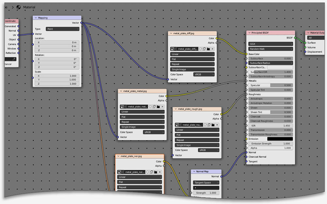The width and height of the screenshot is (327, 204).
Task: Unlink image with X on metal_plate_rough.jpg node
Action: (x=217, y=125)
